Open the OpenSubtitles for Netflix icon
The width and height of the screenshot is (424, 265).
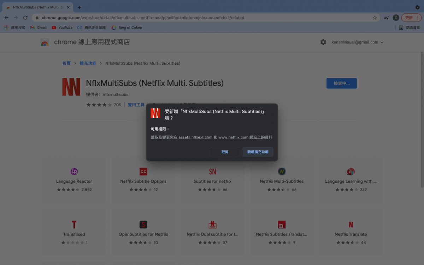pos(143,225)
